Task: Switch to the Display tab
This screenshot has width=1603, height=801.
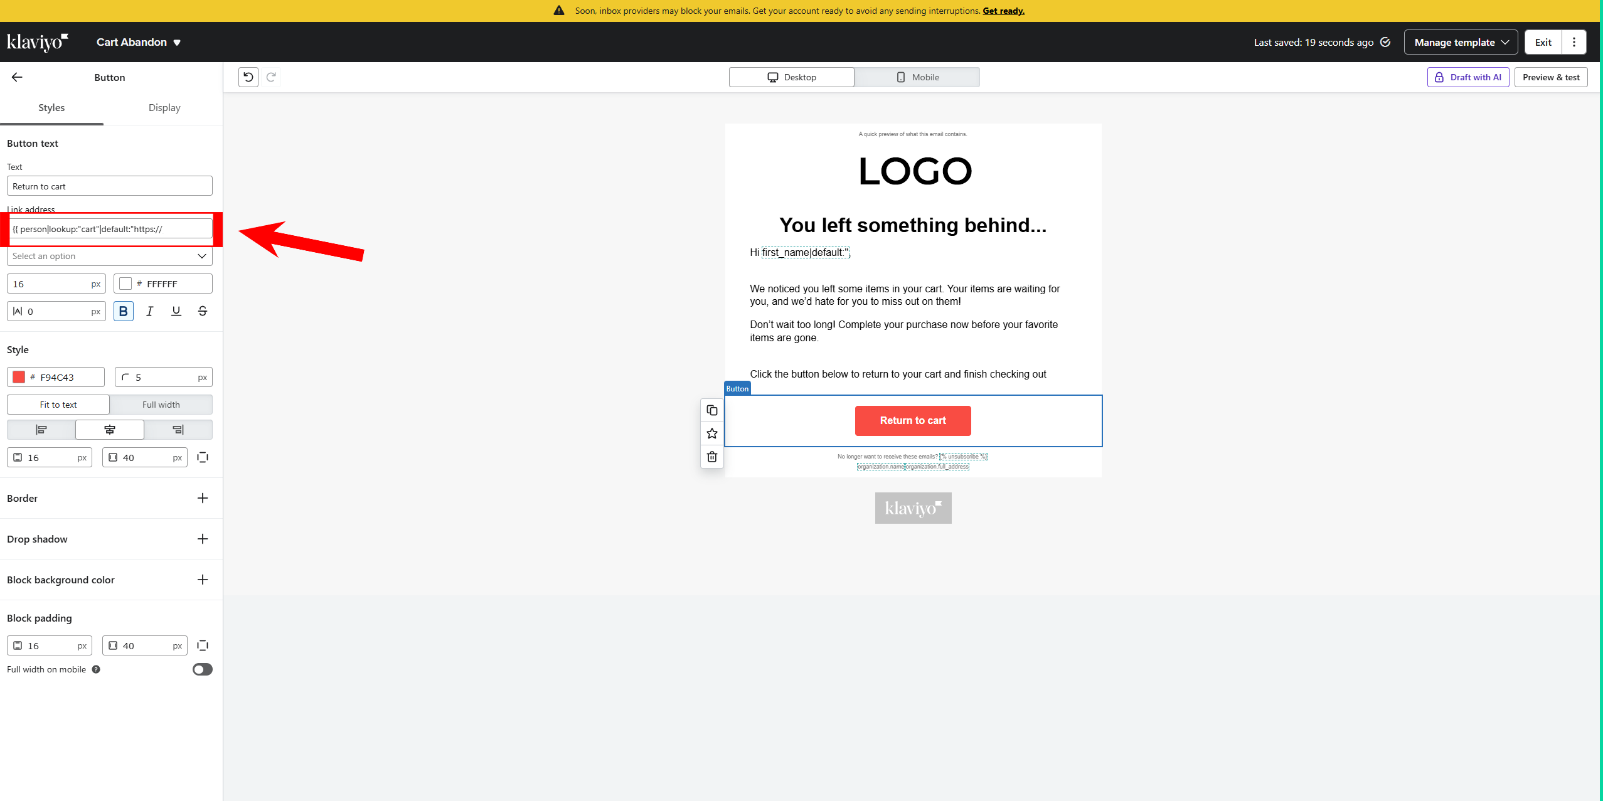Action: point(164,108)
